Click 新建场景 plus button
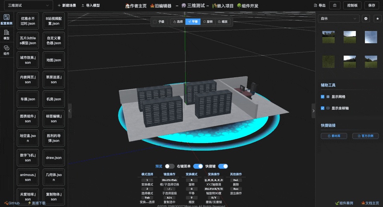The height and width of the screenshot is (207, 383). point(67,5)
